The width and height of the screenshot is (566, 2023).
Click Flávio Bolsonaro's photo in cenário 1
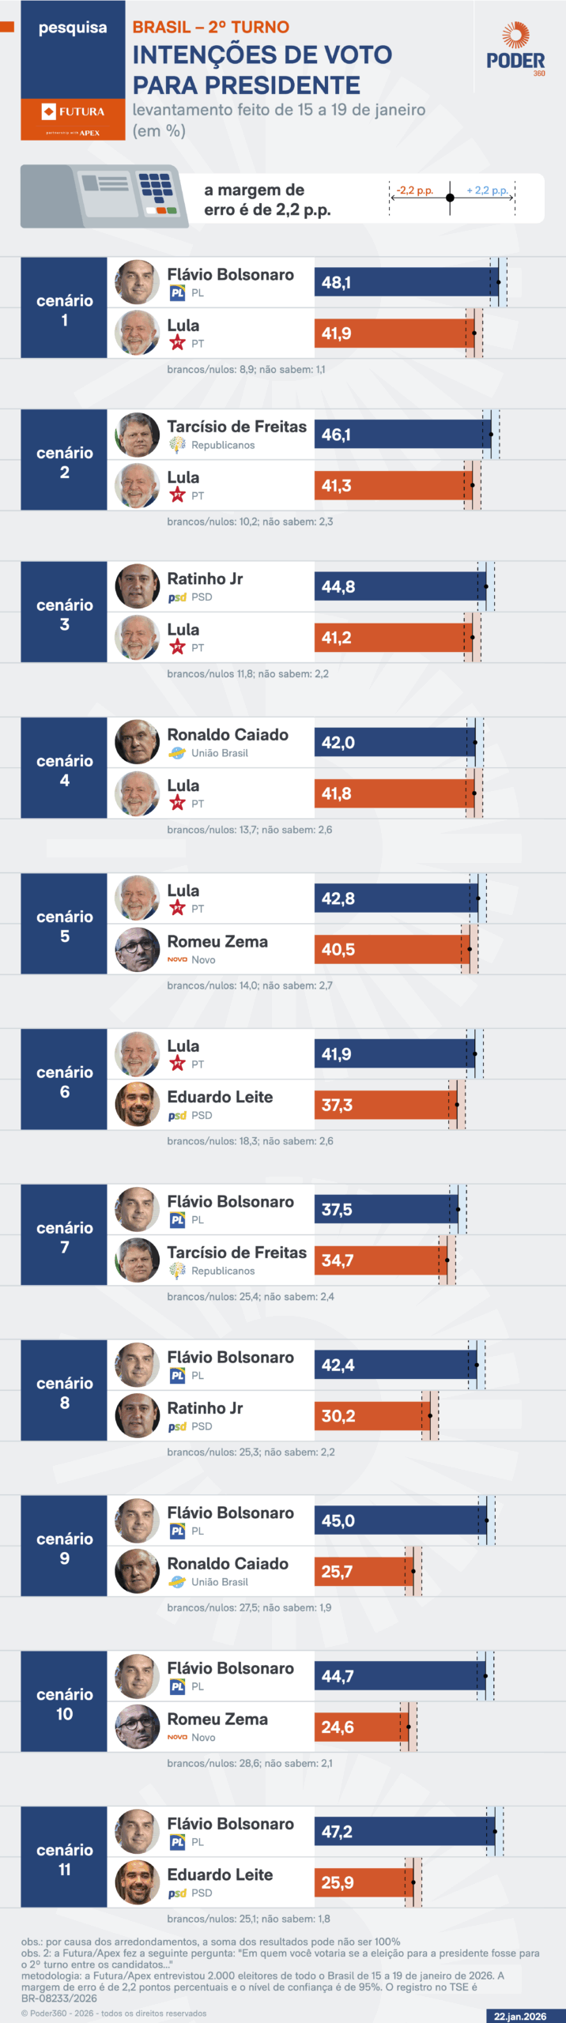click(x=138, y=282)
